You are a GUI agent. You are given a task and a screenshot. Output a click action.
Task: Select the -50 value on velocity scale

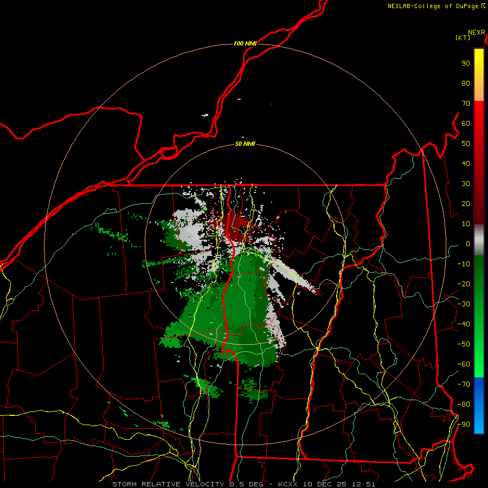click(x=464, y=344)
